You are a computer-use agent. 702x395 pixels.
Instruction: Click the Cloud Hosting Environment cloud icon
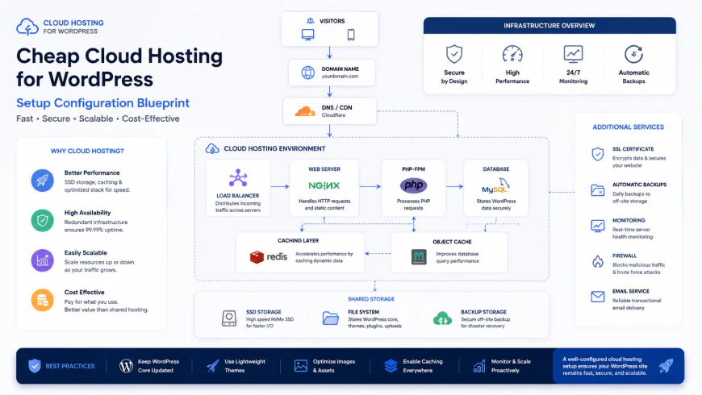[212, 148]
